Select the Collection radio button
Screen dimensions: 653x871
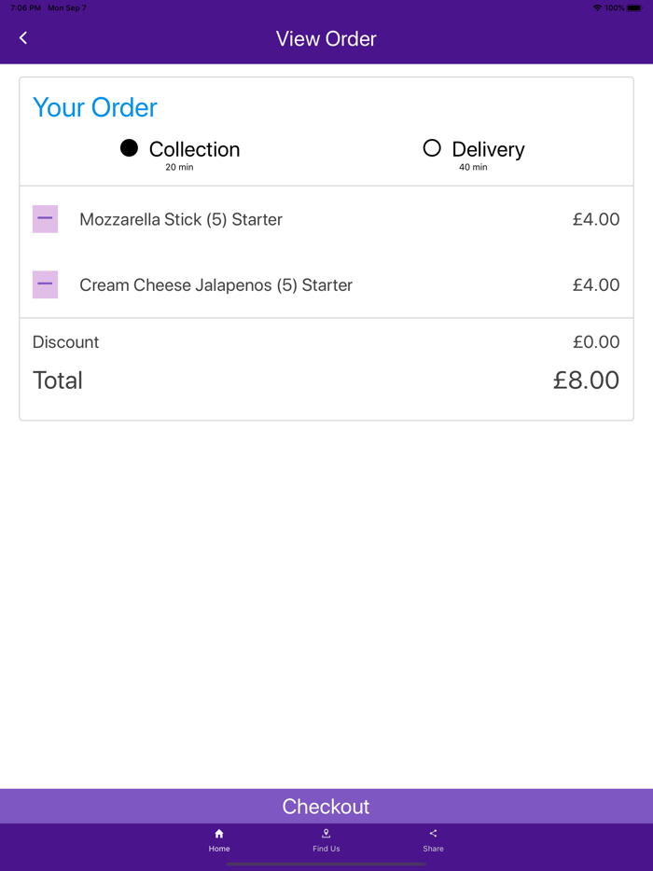pos(130,148)
